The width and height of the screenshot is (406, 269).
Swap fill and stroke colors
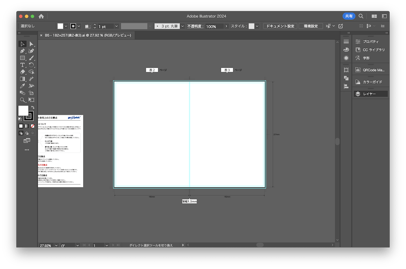[x=33, y=107]
